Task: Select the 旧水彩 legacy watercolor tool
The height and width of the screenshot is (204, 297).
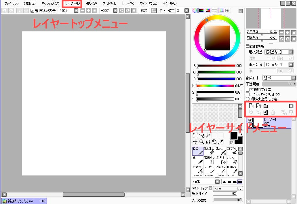Action: [232, 169]
